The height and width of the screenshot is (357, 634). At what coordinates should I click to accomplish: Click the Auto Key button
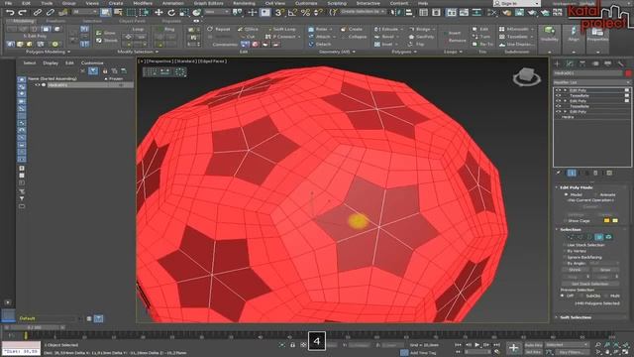pyautogui.click(x=533, y=345)
